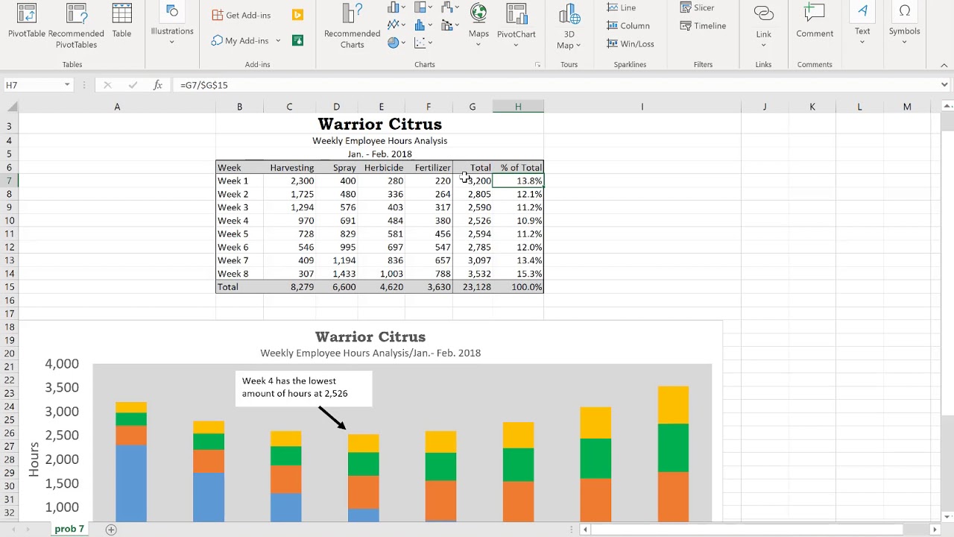Select cell H7 showing 13.8%
954x537 pixels.
coord(518,180)
